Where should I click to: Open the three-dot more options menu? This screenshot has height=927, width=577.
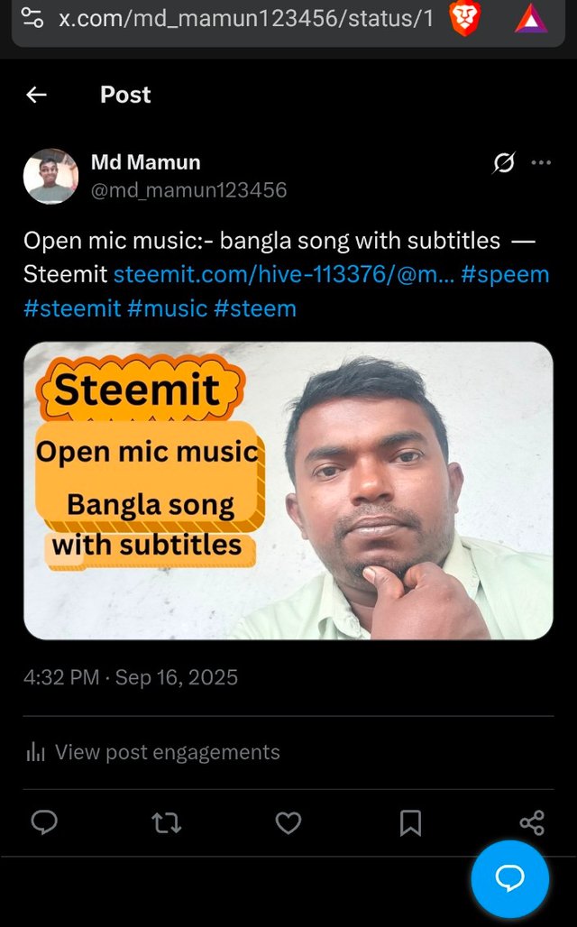point(541,162)
